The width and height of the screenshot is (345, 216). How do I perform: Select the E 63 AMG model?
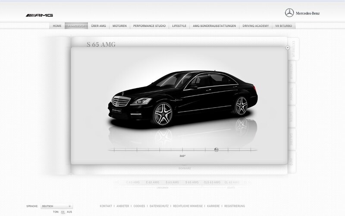(x=153, y=182)
